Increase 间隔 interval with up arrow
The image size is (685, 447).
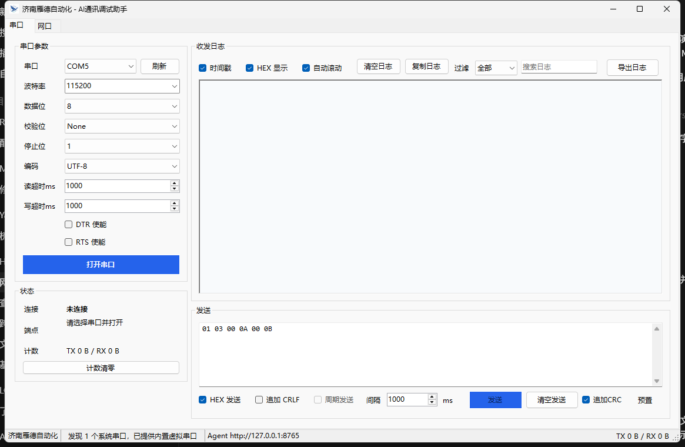tap(432, 397)
